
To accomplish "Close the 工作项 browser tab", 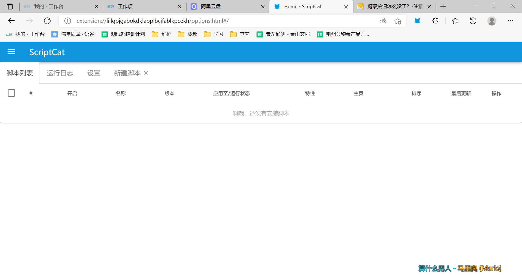I will click(x=179, y=7).
